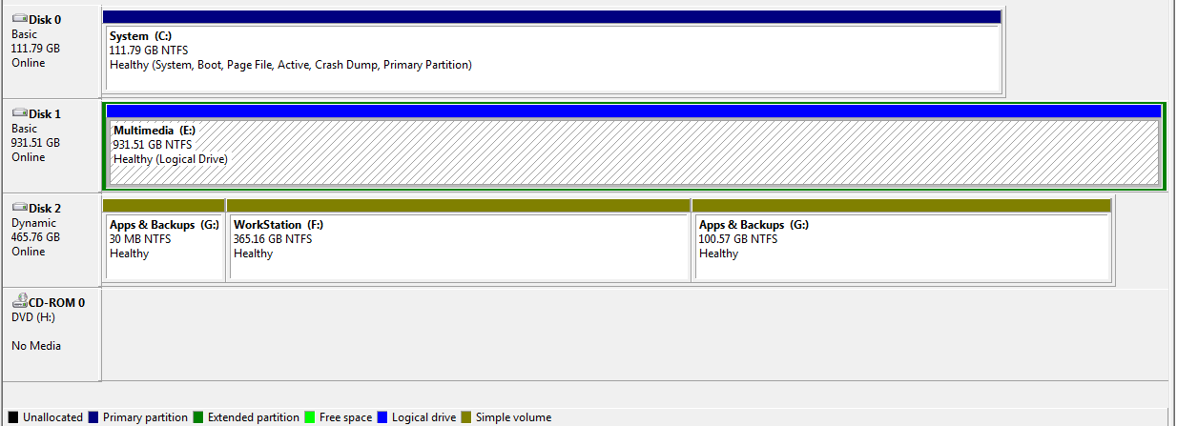
Task: Click the dark blue bar above System (C:)
Action: (x=551, y=17)
